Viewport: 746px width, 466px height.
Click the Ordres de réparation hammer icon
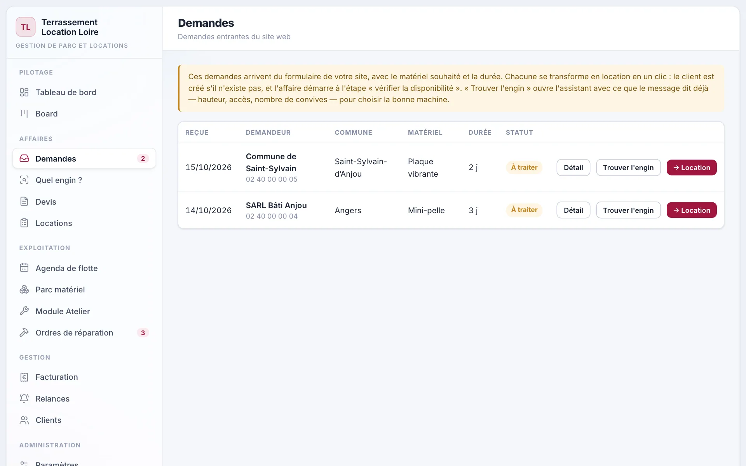click(24, 333)
